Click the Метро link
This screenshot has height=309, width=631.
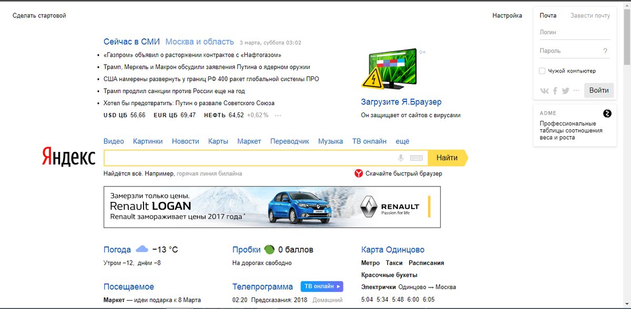coord(370,263)
